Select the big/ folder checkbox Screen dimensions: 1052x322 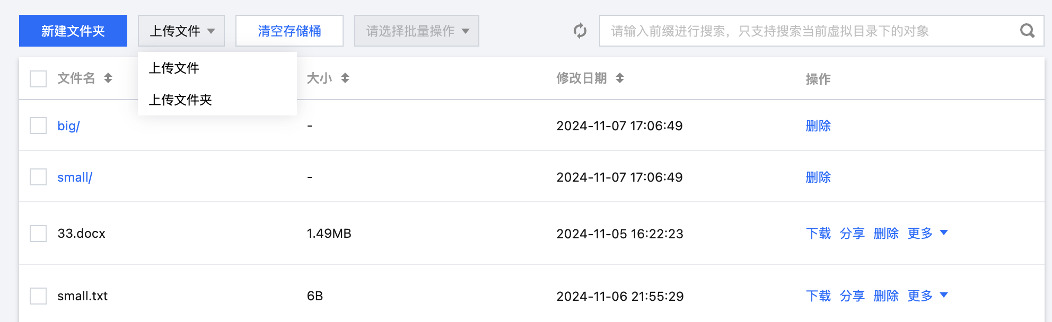tap(38, 126)
